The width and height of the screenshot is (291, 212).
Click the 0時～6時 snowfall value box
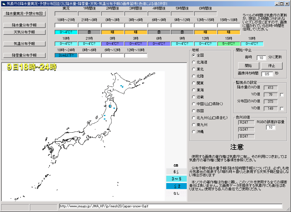[89, 55]
